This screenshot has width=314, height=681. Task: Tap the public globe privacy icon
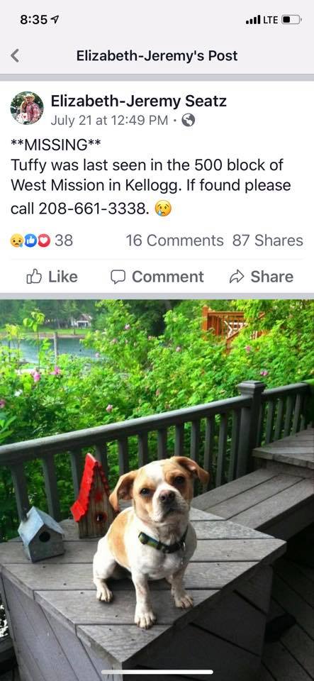188,120
